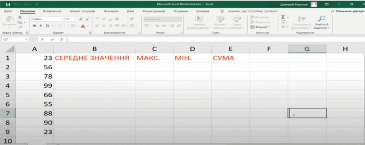Click the Спільний доступ share button
The height and width of the screenshot is (145, 365).
[x=347, y=11]
